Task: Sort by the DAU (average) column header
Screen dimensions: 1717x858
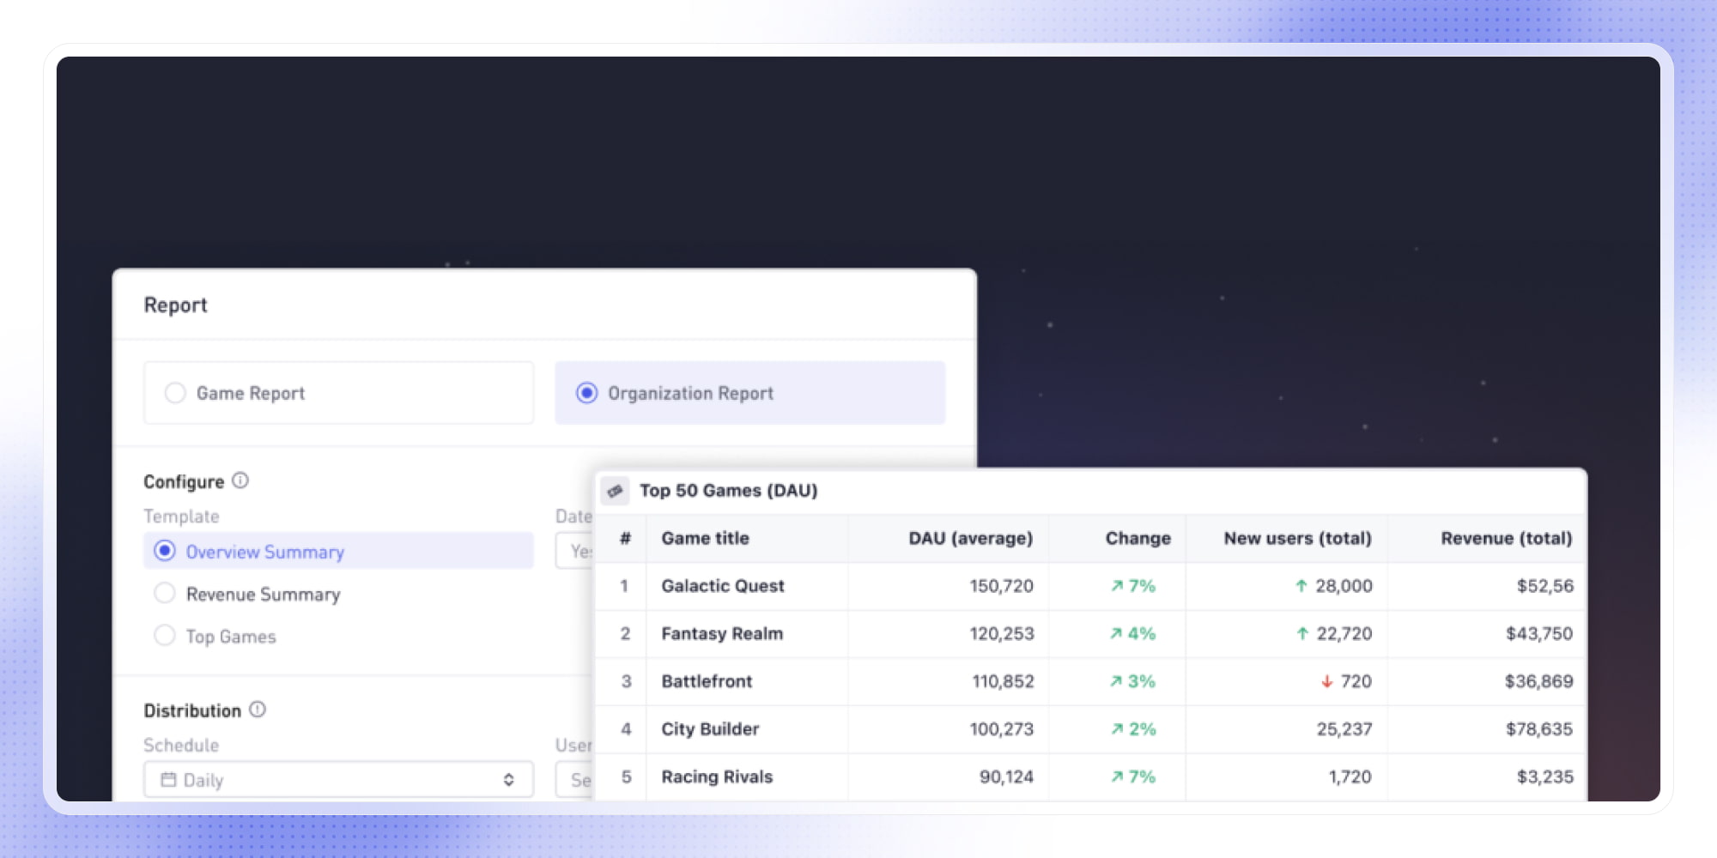Action: pyautogui.click(x=971, y=538)
